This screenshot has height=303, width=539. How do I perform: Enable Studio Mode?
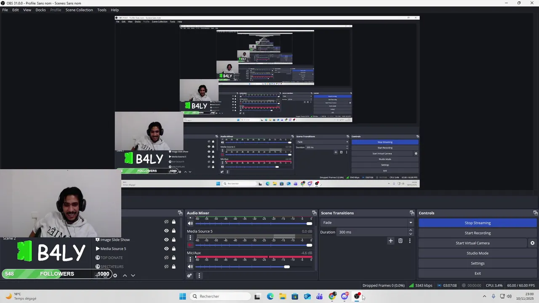[478, 253]
